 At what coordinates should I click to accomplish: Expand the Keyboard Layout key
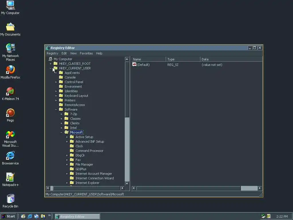tap(56, 96)
